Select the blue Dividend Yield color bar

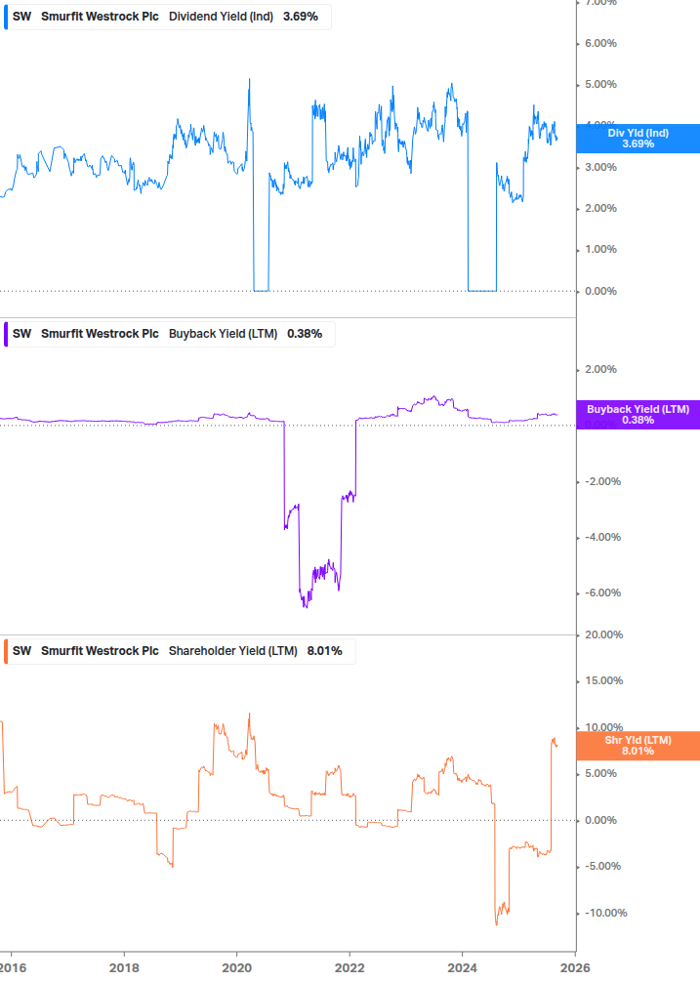[6, 17]
